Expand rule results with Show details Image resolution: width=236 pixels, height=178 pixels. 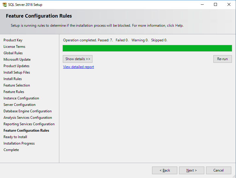pos(78,59)
